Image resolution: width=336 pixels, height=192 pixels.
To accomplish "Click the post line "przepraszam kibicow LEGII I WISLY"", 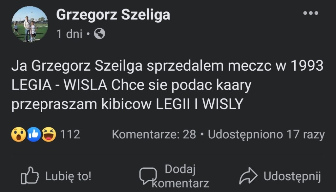I will tap(127, 104).
